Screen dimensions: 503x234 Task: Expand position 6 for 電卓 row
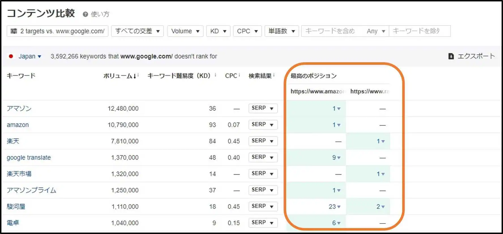pyautogui.click(x=336, y=223)
